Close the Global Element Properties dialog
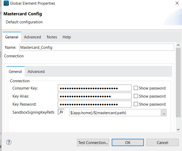This screenshot has width=182, height=151. coord(177,3)
